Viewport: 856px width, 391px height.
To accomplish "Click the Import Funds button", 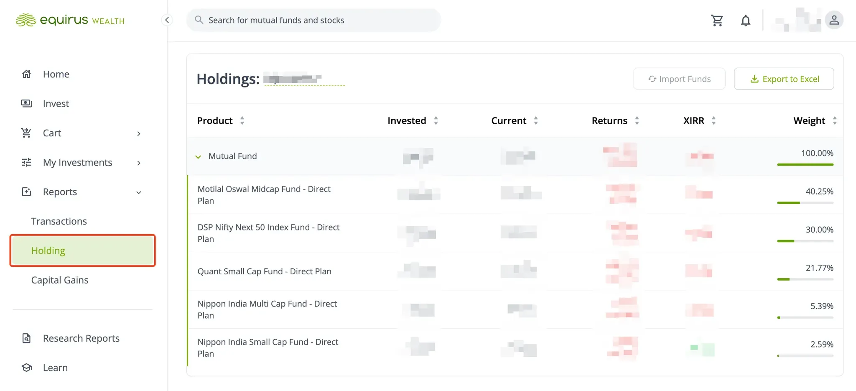I will (679, 79).
